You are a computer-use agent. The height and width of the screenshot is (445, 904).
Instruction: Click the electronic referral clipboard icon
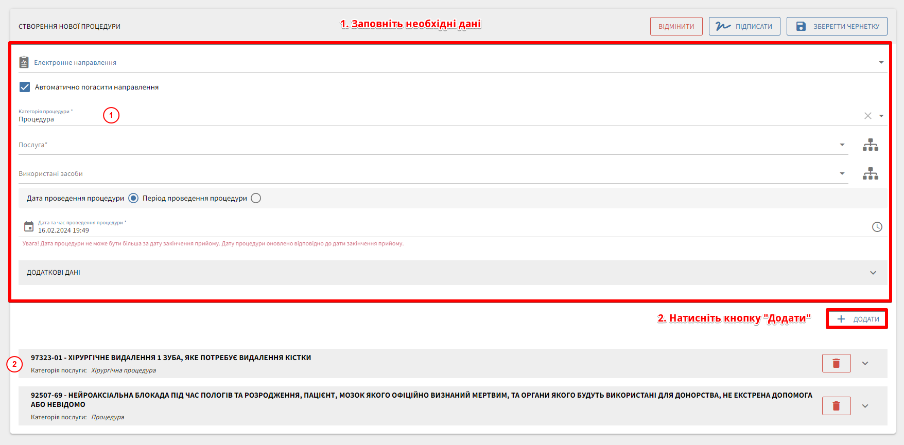pos(24,62)
